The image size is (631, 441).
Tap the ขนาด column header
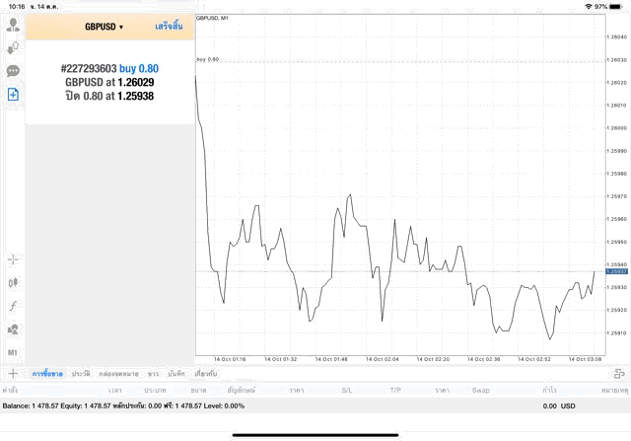pos(198,390)
